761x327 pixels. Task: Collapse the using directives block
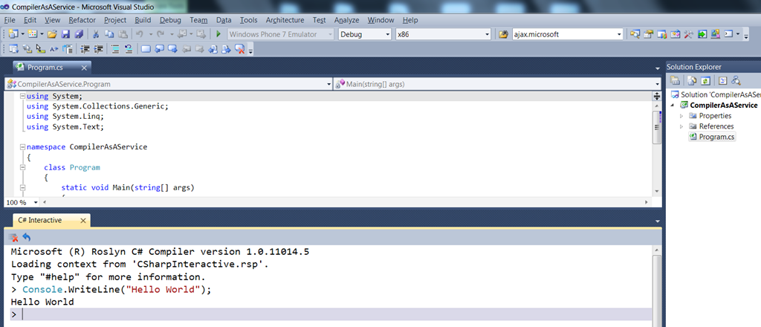pos(23,96)
